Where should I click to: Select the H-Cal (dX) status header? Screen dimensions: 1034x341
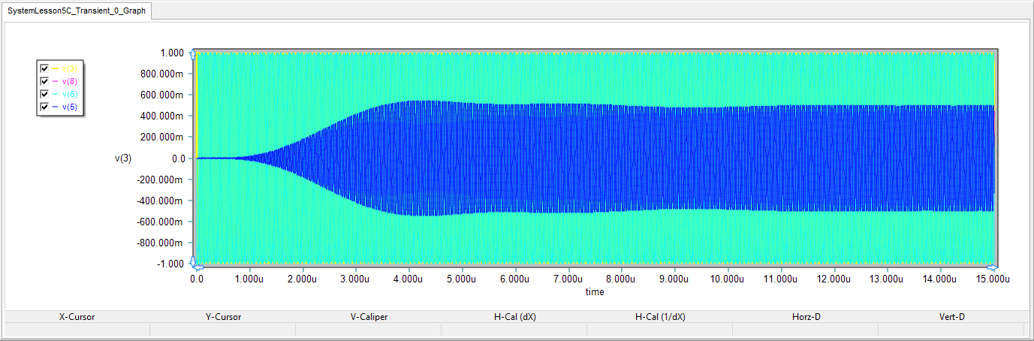[x=514, y=317]
